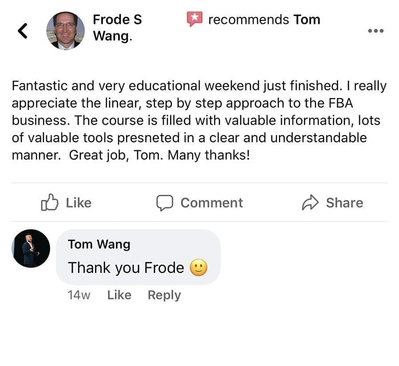The height and width of the screenshot is (366, 399).
Task: Follow the bold "Tom" recommended page link
Action: [306, 19]
